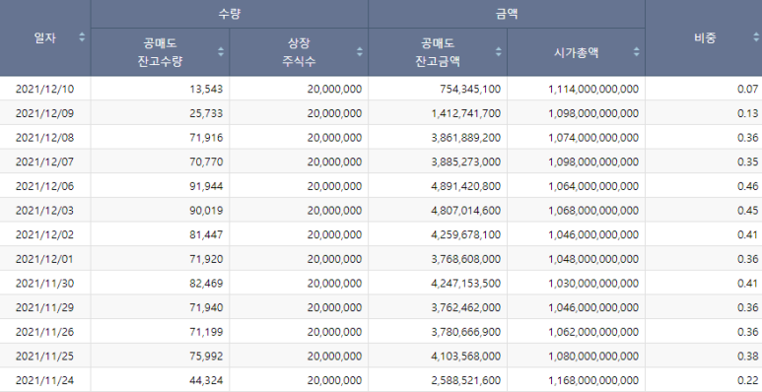762x392 pixels.
Task: Sort by 비중 column sort arrows
Action: point(756,36)
